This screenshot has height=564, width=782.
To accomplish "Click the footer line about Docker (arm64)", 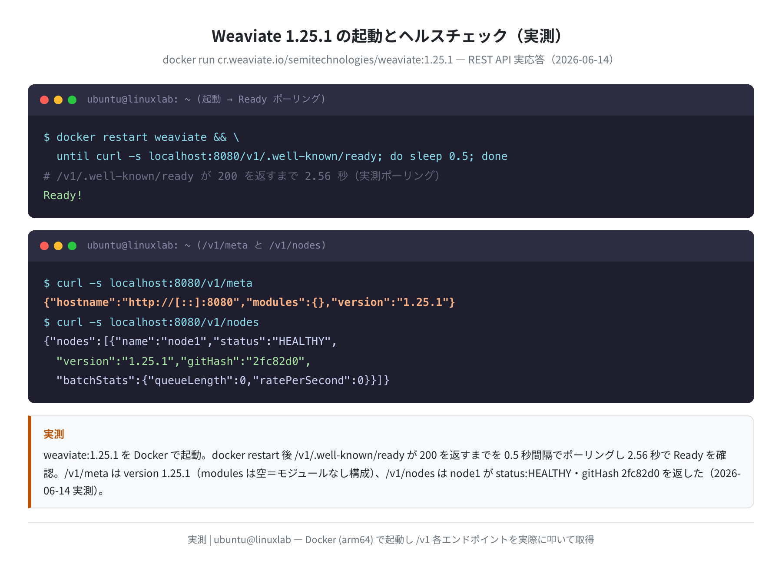I will point(391,540).
